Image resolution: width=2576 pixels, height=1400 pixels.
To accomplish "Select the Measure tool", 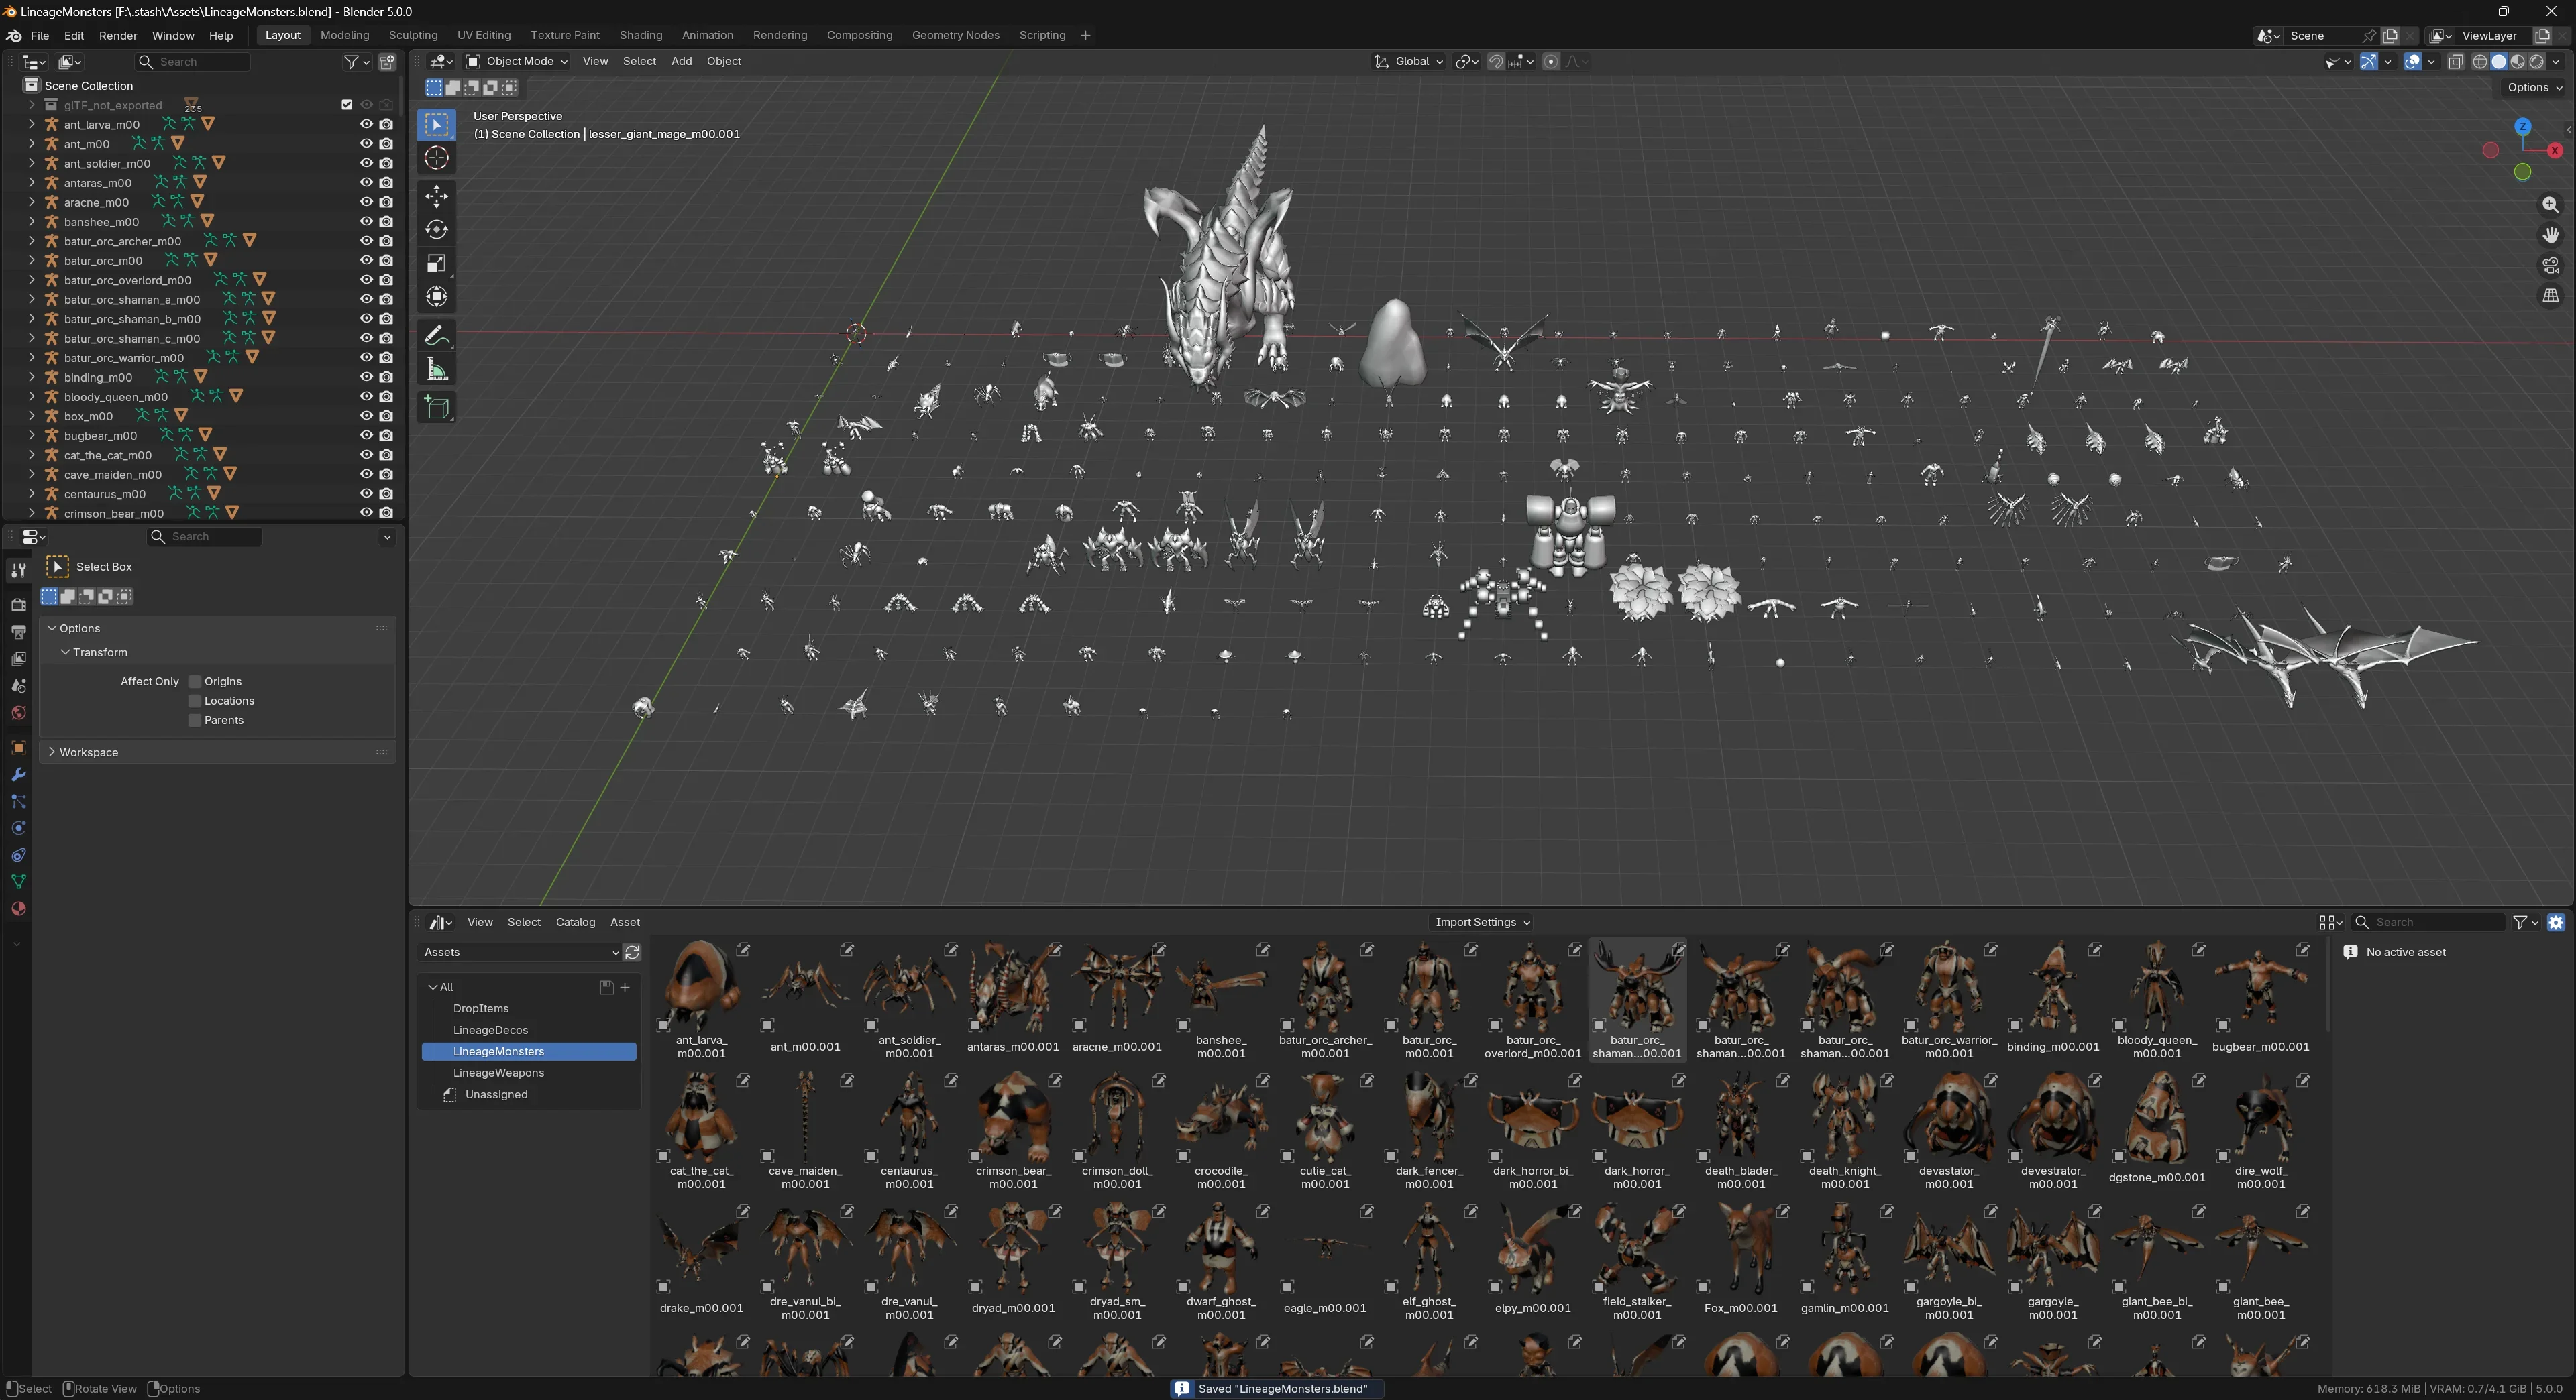I will [437, 369].
